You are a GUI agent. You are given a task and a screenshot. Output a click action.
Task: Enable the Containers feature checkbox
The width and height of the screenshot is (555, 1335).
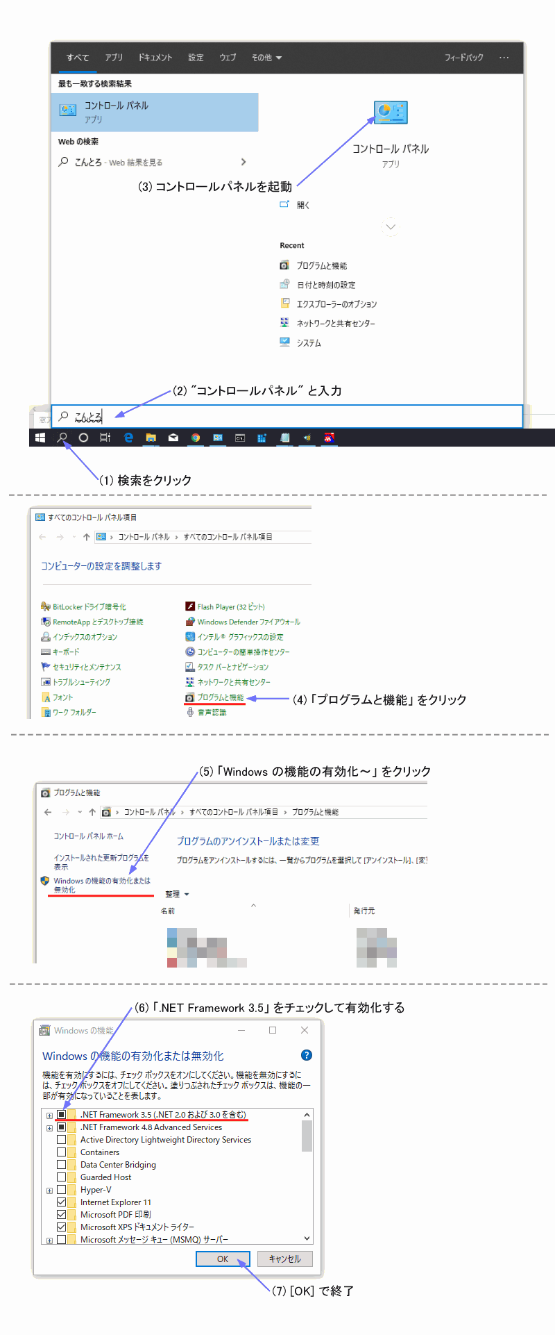[x=62, y=1152]
